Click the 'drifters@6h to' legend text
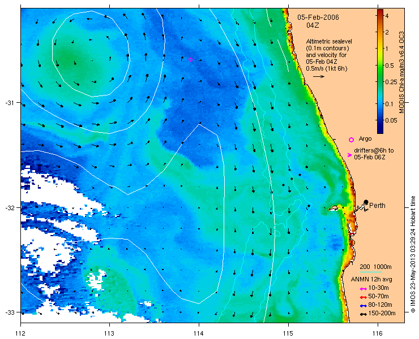This screenshot has height=339, width=419. (374, 151)
